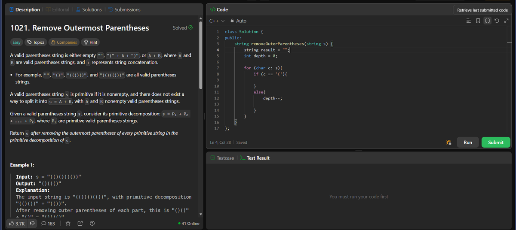The height and width of the screenshot is (230, 516).
Task: Open the C++ language dropdown
Action: (217, 21)
